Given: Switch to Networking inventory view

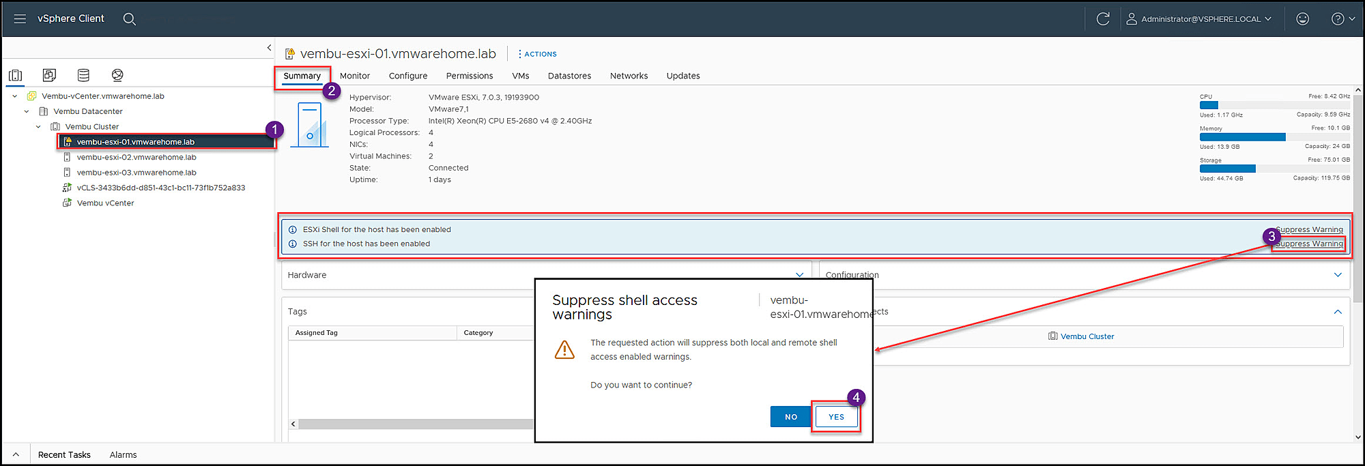Looking at the screenshot, I should (x=117, y=75).
